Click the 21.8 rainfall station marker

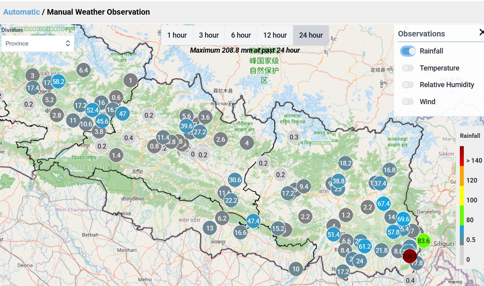(381, 250)
